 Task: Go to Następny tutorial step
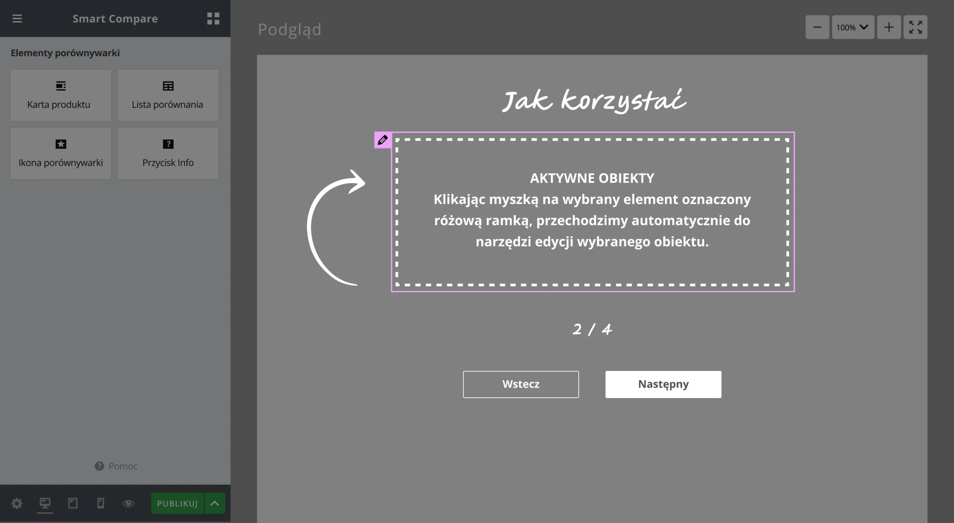point(663,384)
